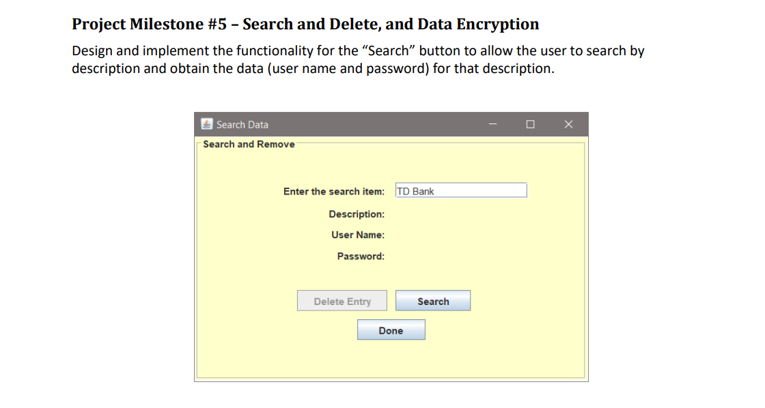Click the 'Password:' label
This screenshot has width=765, height=408.
[x=361, y=257]
